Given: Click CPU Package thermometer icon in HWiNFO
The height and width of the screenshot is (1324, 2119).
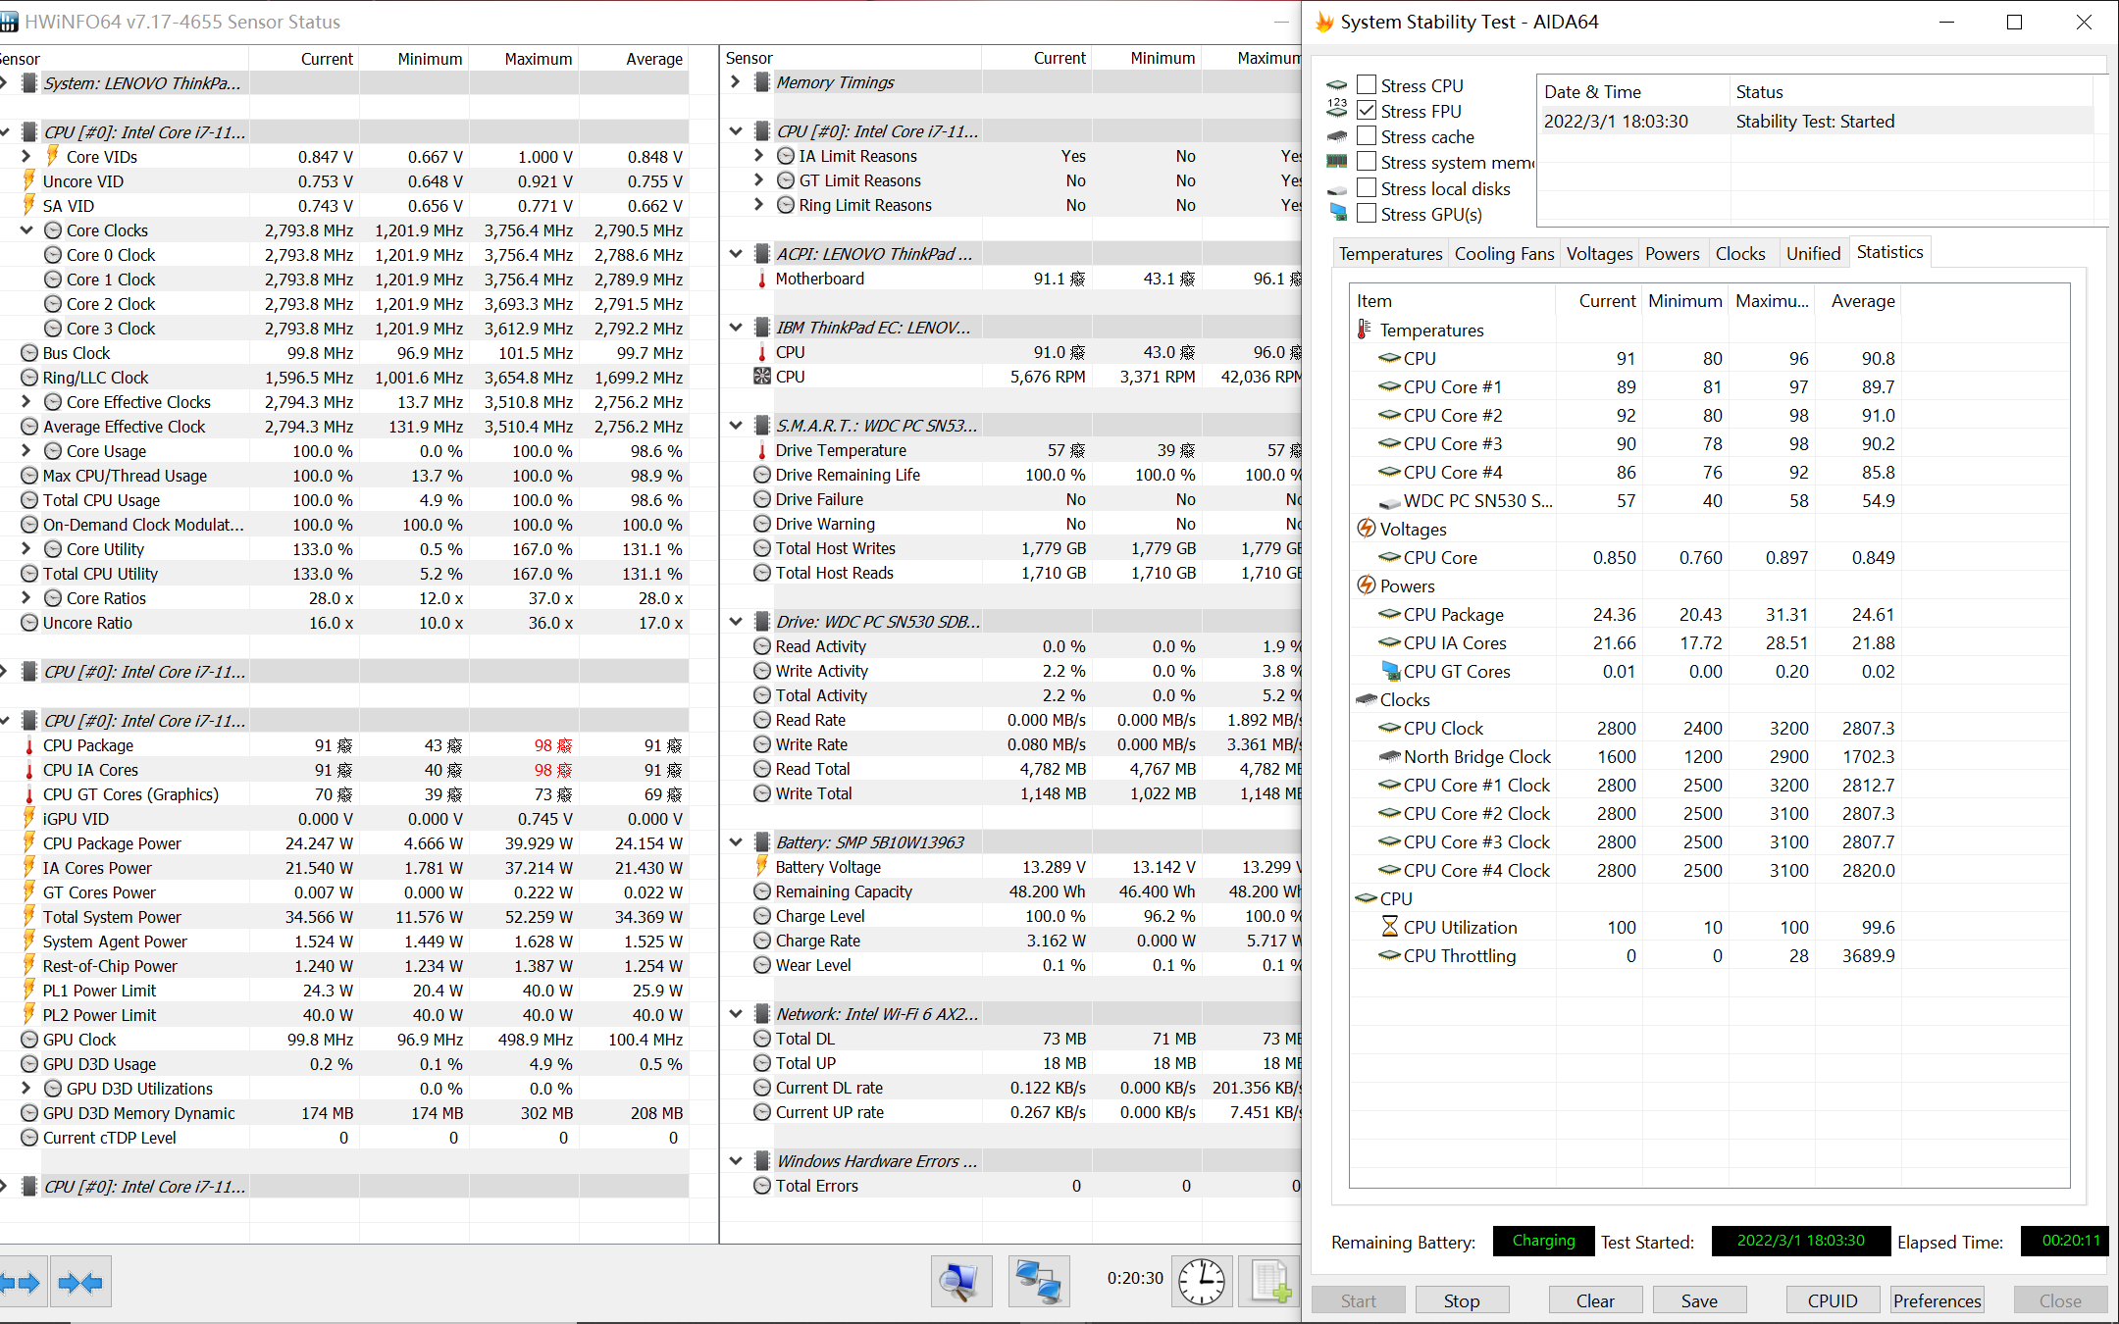Looking at the screenshot, I should 29,745.
